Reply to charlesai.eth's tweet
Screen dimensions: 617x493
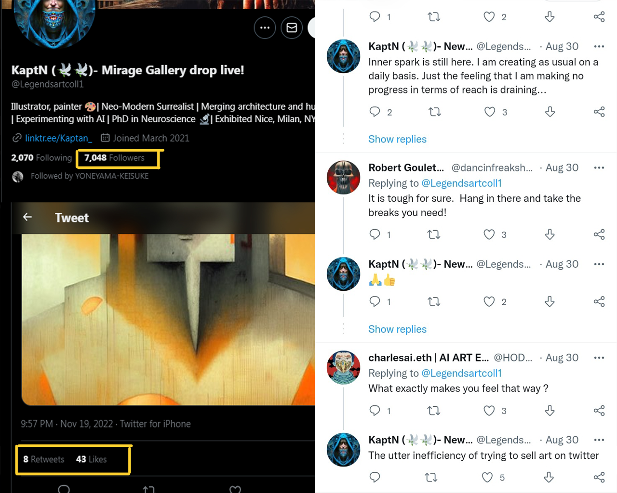pos(375,411)
